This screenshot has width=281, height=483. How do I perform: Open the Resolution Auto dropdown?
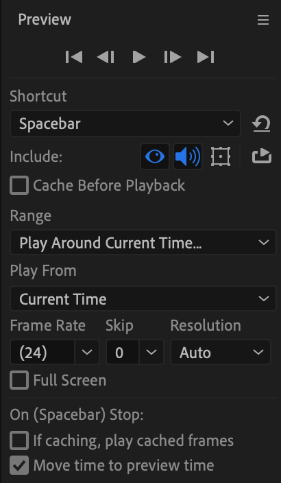point(221,352)
